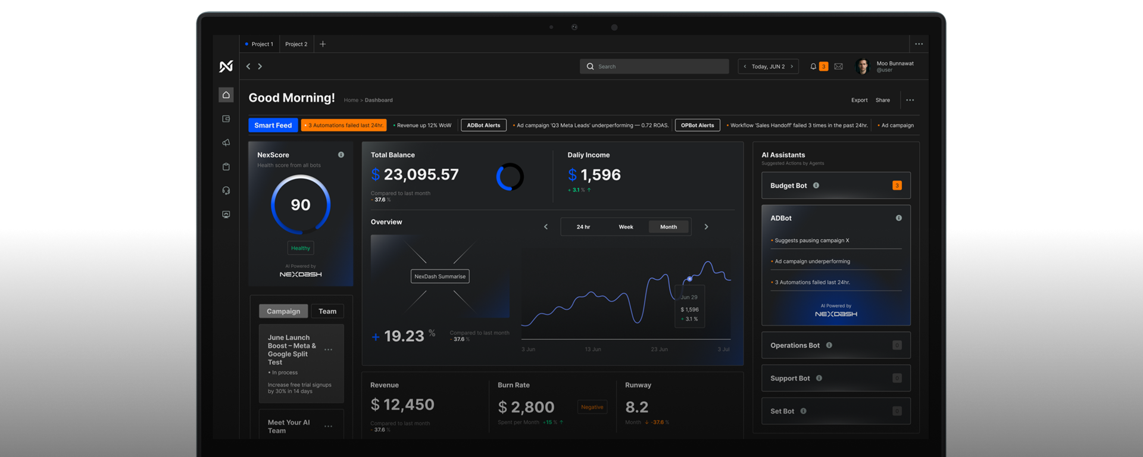Expand the Budget Bot card
This screenshot has width=1143, height=457.
click(x=836, y=186)
